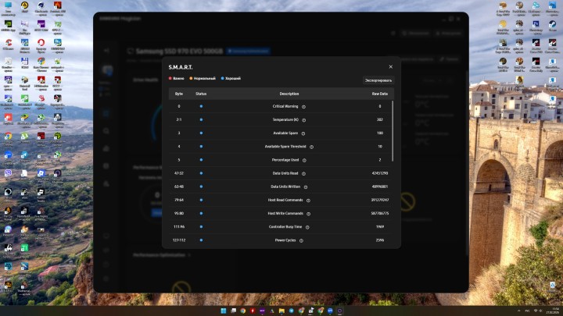Click the Нормальный legend label
Screen dimensions: 563x316
click(x=204, y=78)
